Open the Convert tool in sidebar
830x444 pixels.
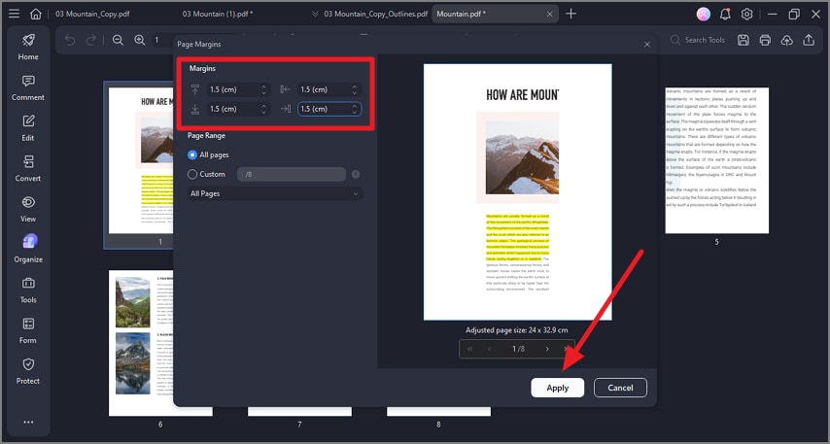28,169
